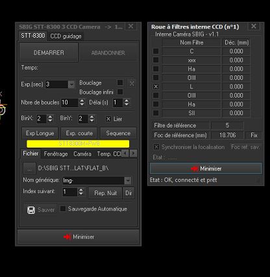Click the Nom Filtre column header
270x277 pixels.
pyautogui.click(x=191, y=42)
